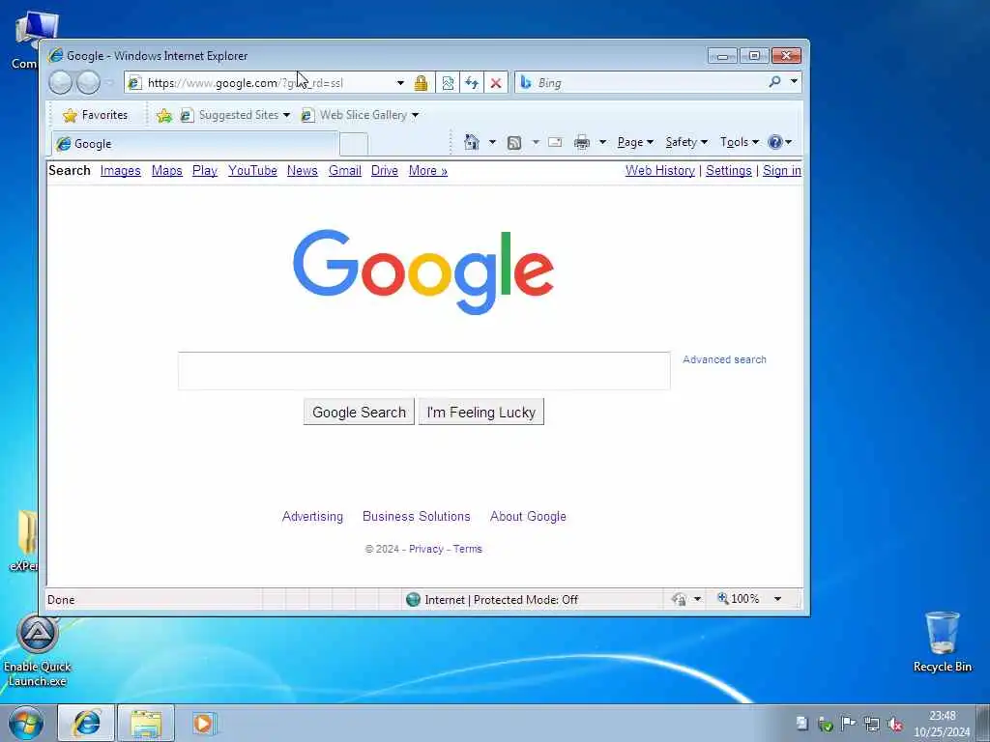This screenshot has width=990, height=742.
Task: Open the Gmail link
Action: coord(345,170)
